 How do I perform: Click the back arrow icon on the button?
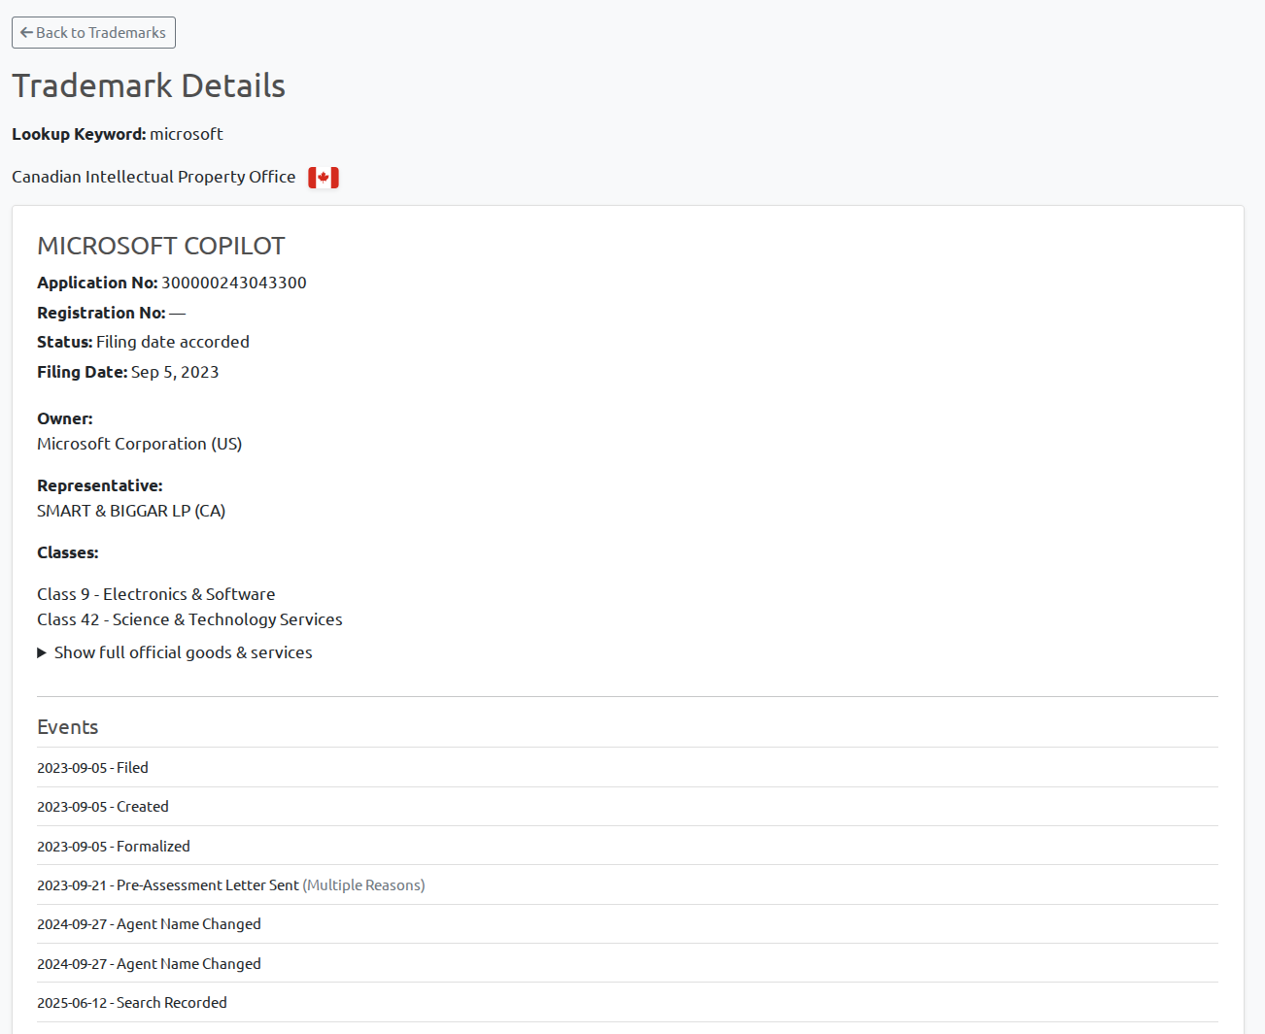(x=26, y=32)
